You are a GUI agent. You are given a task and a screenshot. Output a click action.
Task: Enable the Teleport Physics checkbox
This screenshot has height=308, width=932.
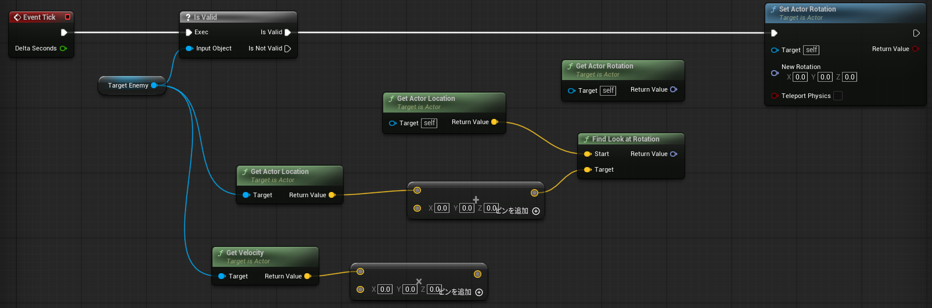coord(838,96)
